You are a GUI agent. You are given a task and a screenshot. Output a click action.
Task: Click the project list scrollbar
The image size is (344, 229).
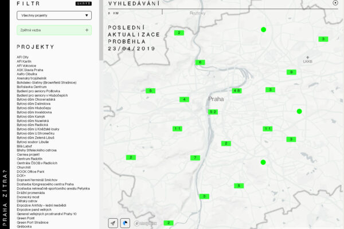click(x=101, y=34)
